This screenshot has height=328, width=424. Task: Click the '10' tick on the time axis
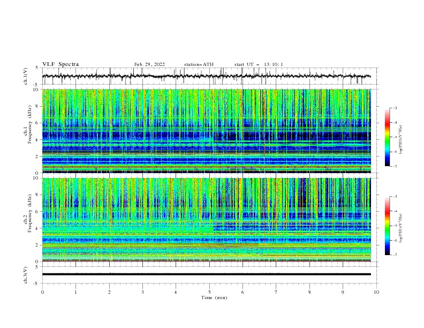(376, 292)
